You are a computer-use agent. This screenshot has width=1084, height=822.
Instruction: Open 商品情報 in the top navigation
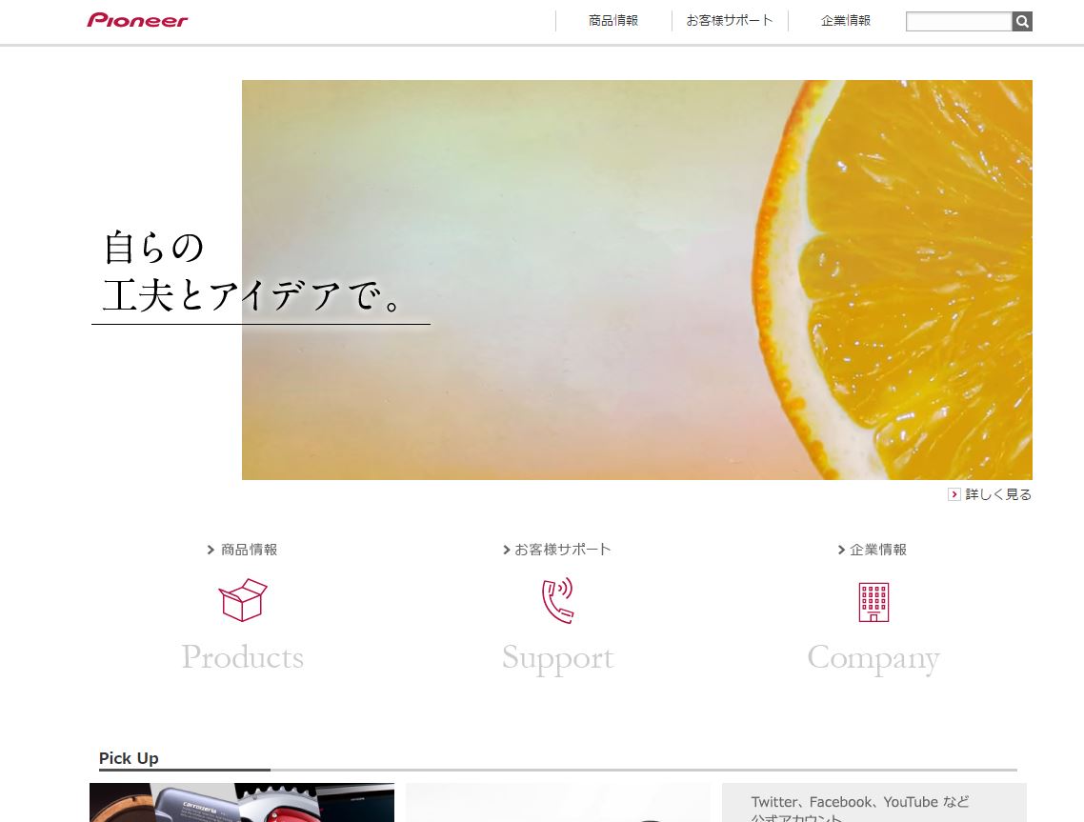pyautogui.click(x=613, y=21)
